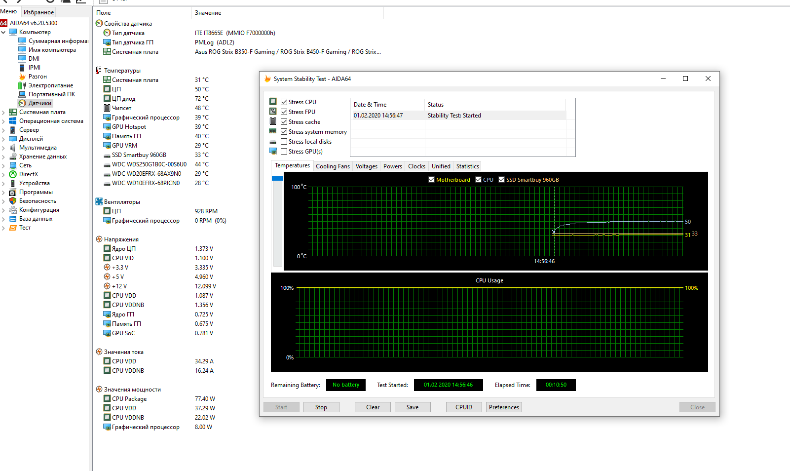Uncheck Stress system memory checkbox
The image size is (790, 471).
pyautogui.click(x=284, y=132)
